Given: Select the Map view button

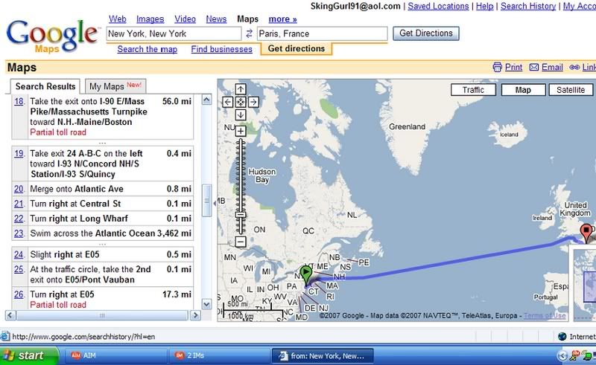Looking at the screenshot, I should [x=523, y=90].
